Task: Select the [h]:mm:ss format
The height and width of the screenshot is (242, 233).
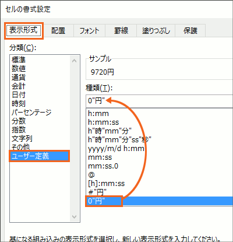Action: [x=106, y=184]
